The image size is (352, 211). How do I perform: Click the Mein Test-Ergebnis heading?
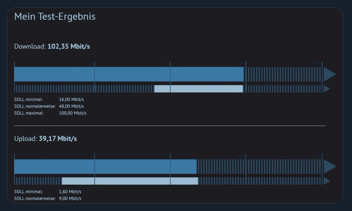coord(55,16)
